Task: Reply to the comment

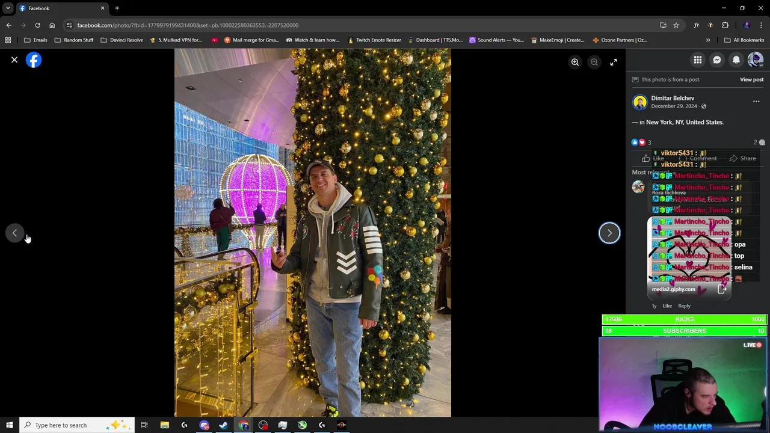Action: pyautogui.click(x=684, y=306)
